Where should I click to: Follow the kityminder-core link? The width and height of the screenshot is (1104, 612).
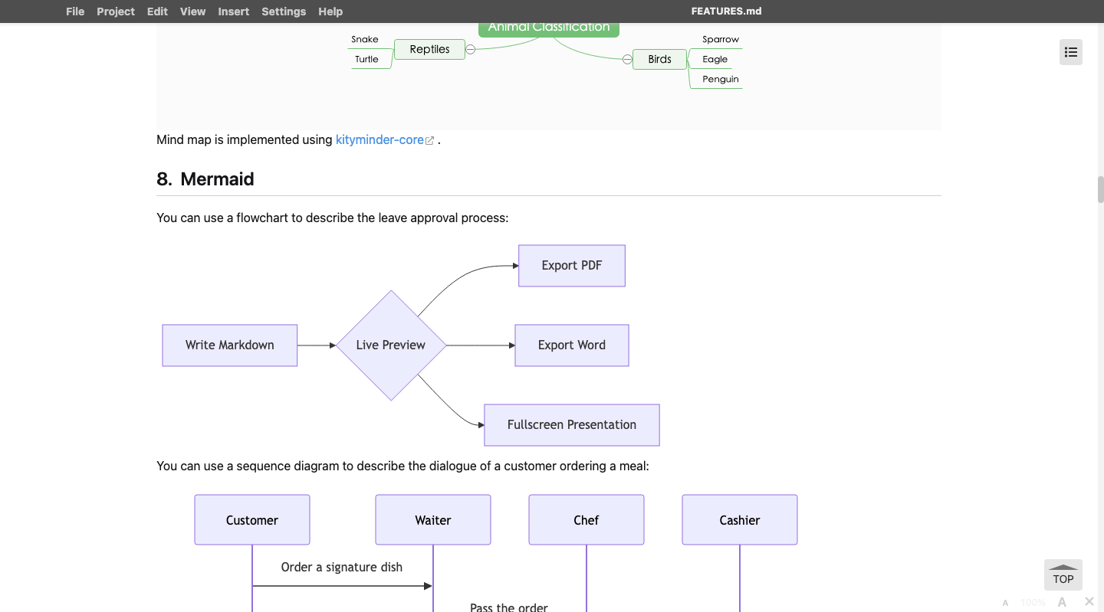379,139
